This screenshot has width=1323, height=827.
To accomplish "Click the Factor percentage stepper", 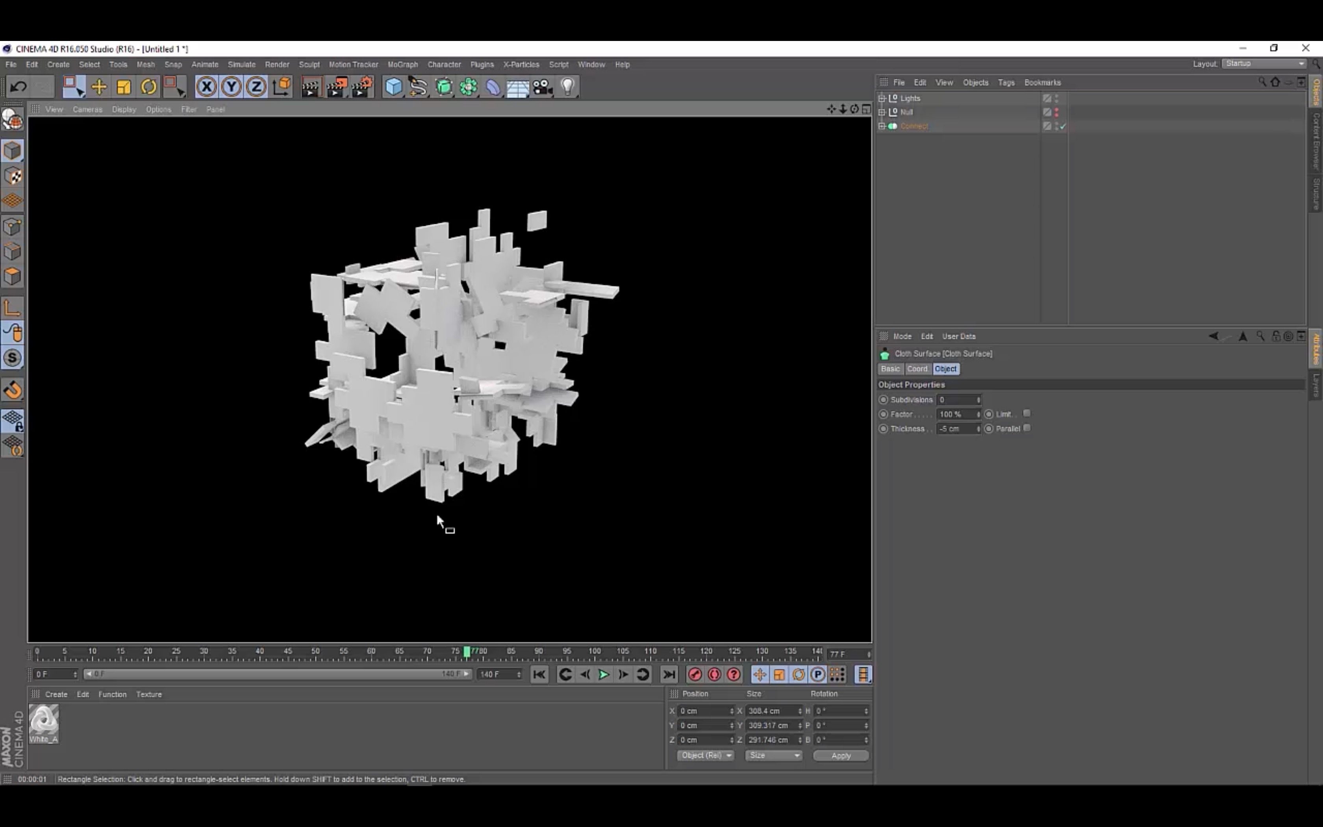I will point(978,415).
